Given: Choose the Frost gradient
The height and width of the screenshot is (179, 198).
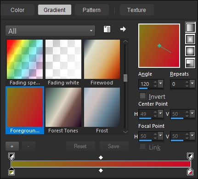Looking at the screenshot, I should 102,107.
